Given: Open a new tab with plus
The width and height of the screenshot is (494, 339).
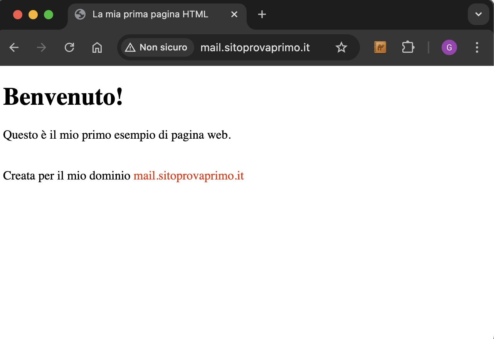Looking at the screenshot, I should click(x=262, y=15).
